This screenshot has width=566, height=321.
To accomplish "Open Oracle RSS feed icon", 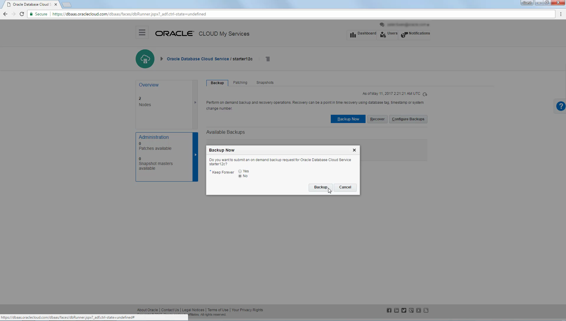I will coord(426,310).
